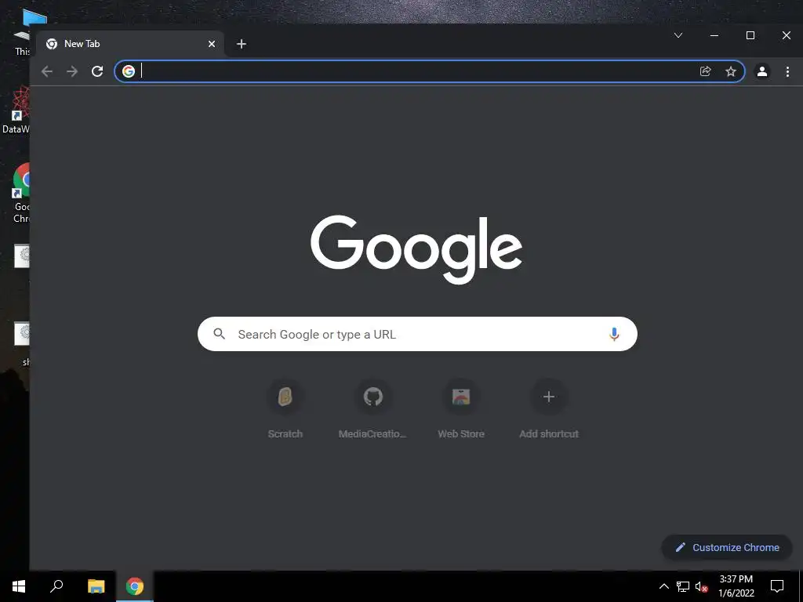Viewport: 803px width, 602px height.
Task: Open File Explorer from taskbar
Action: click(x=96, y=586)
